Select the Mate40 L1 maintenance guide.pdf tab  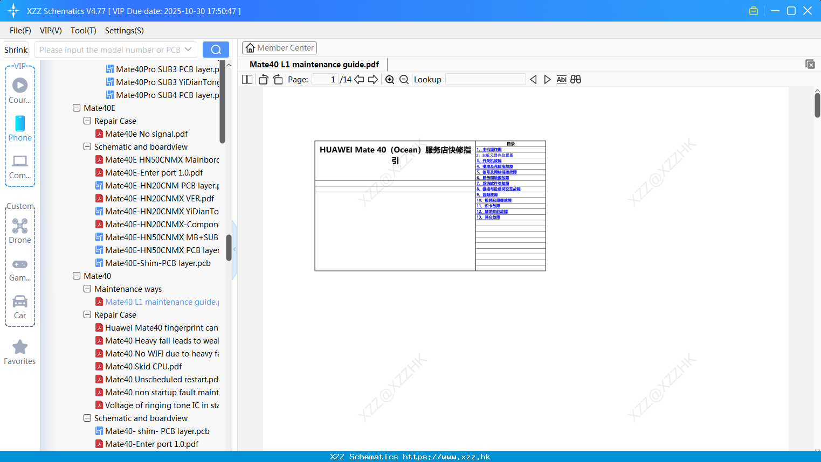click(x=314, y=65)
